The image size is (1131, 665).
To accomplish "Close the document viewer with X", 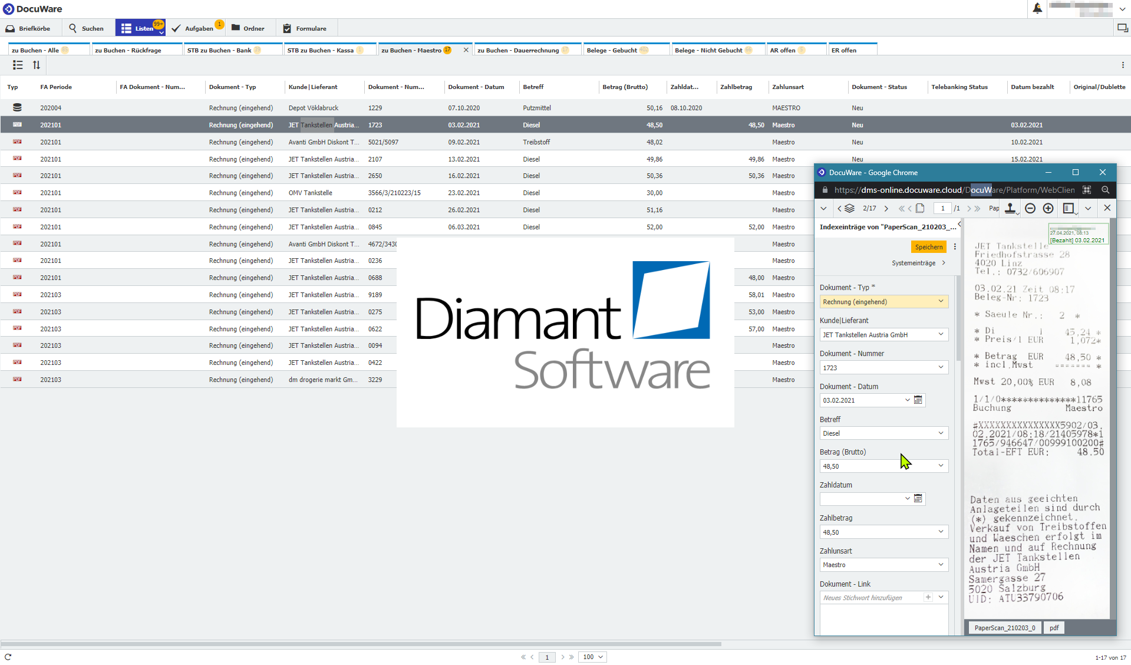I will coord(1107,208).
